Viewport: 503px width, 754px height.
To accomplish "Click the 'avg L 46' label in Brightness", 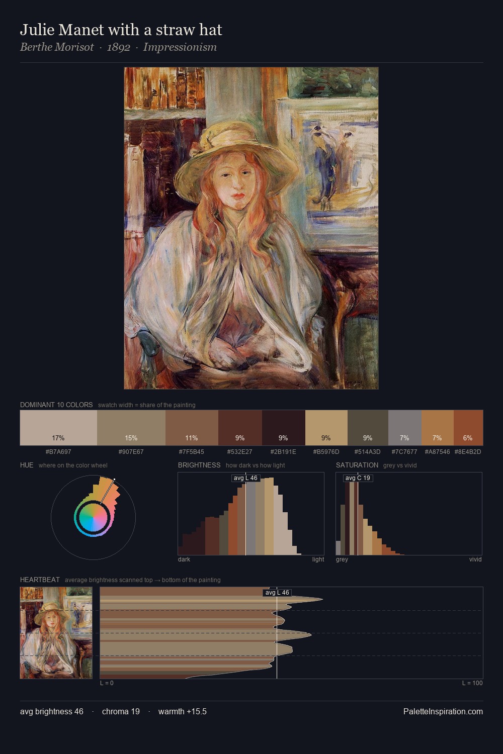I will point(245,478).
